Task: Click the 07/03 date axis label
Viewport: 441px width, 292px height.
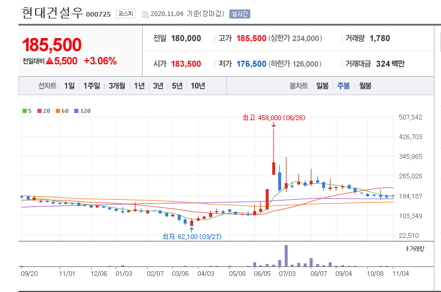Action: tap(287, 274)
